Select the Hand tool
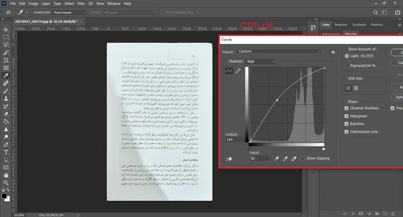The image size is (403, 217). pyautogui.click(x=6, y=175)
